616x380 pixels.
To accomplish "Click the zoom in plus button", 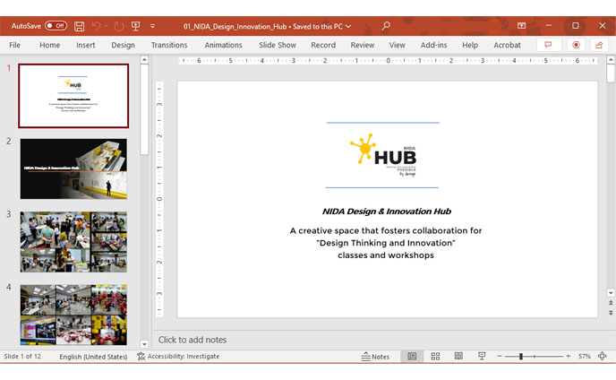I will [x=568, y=357].
